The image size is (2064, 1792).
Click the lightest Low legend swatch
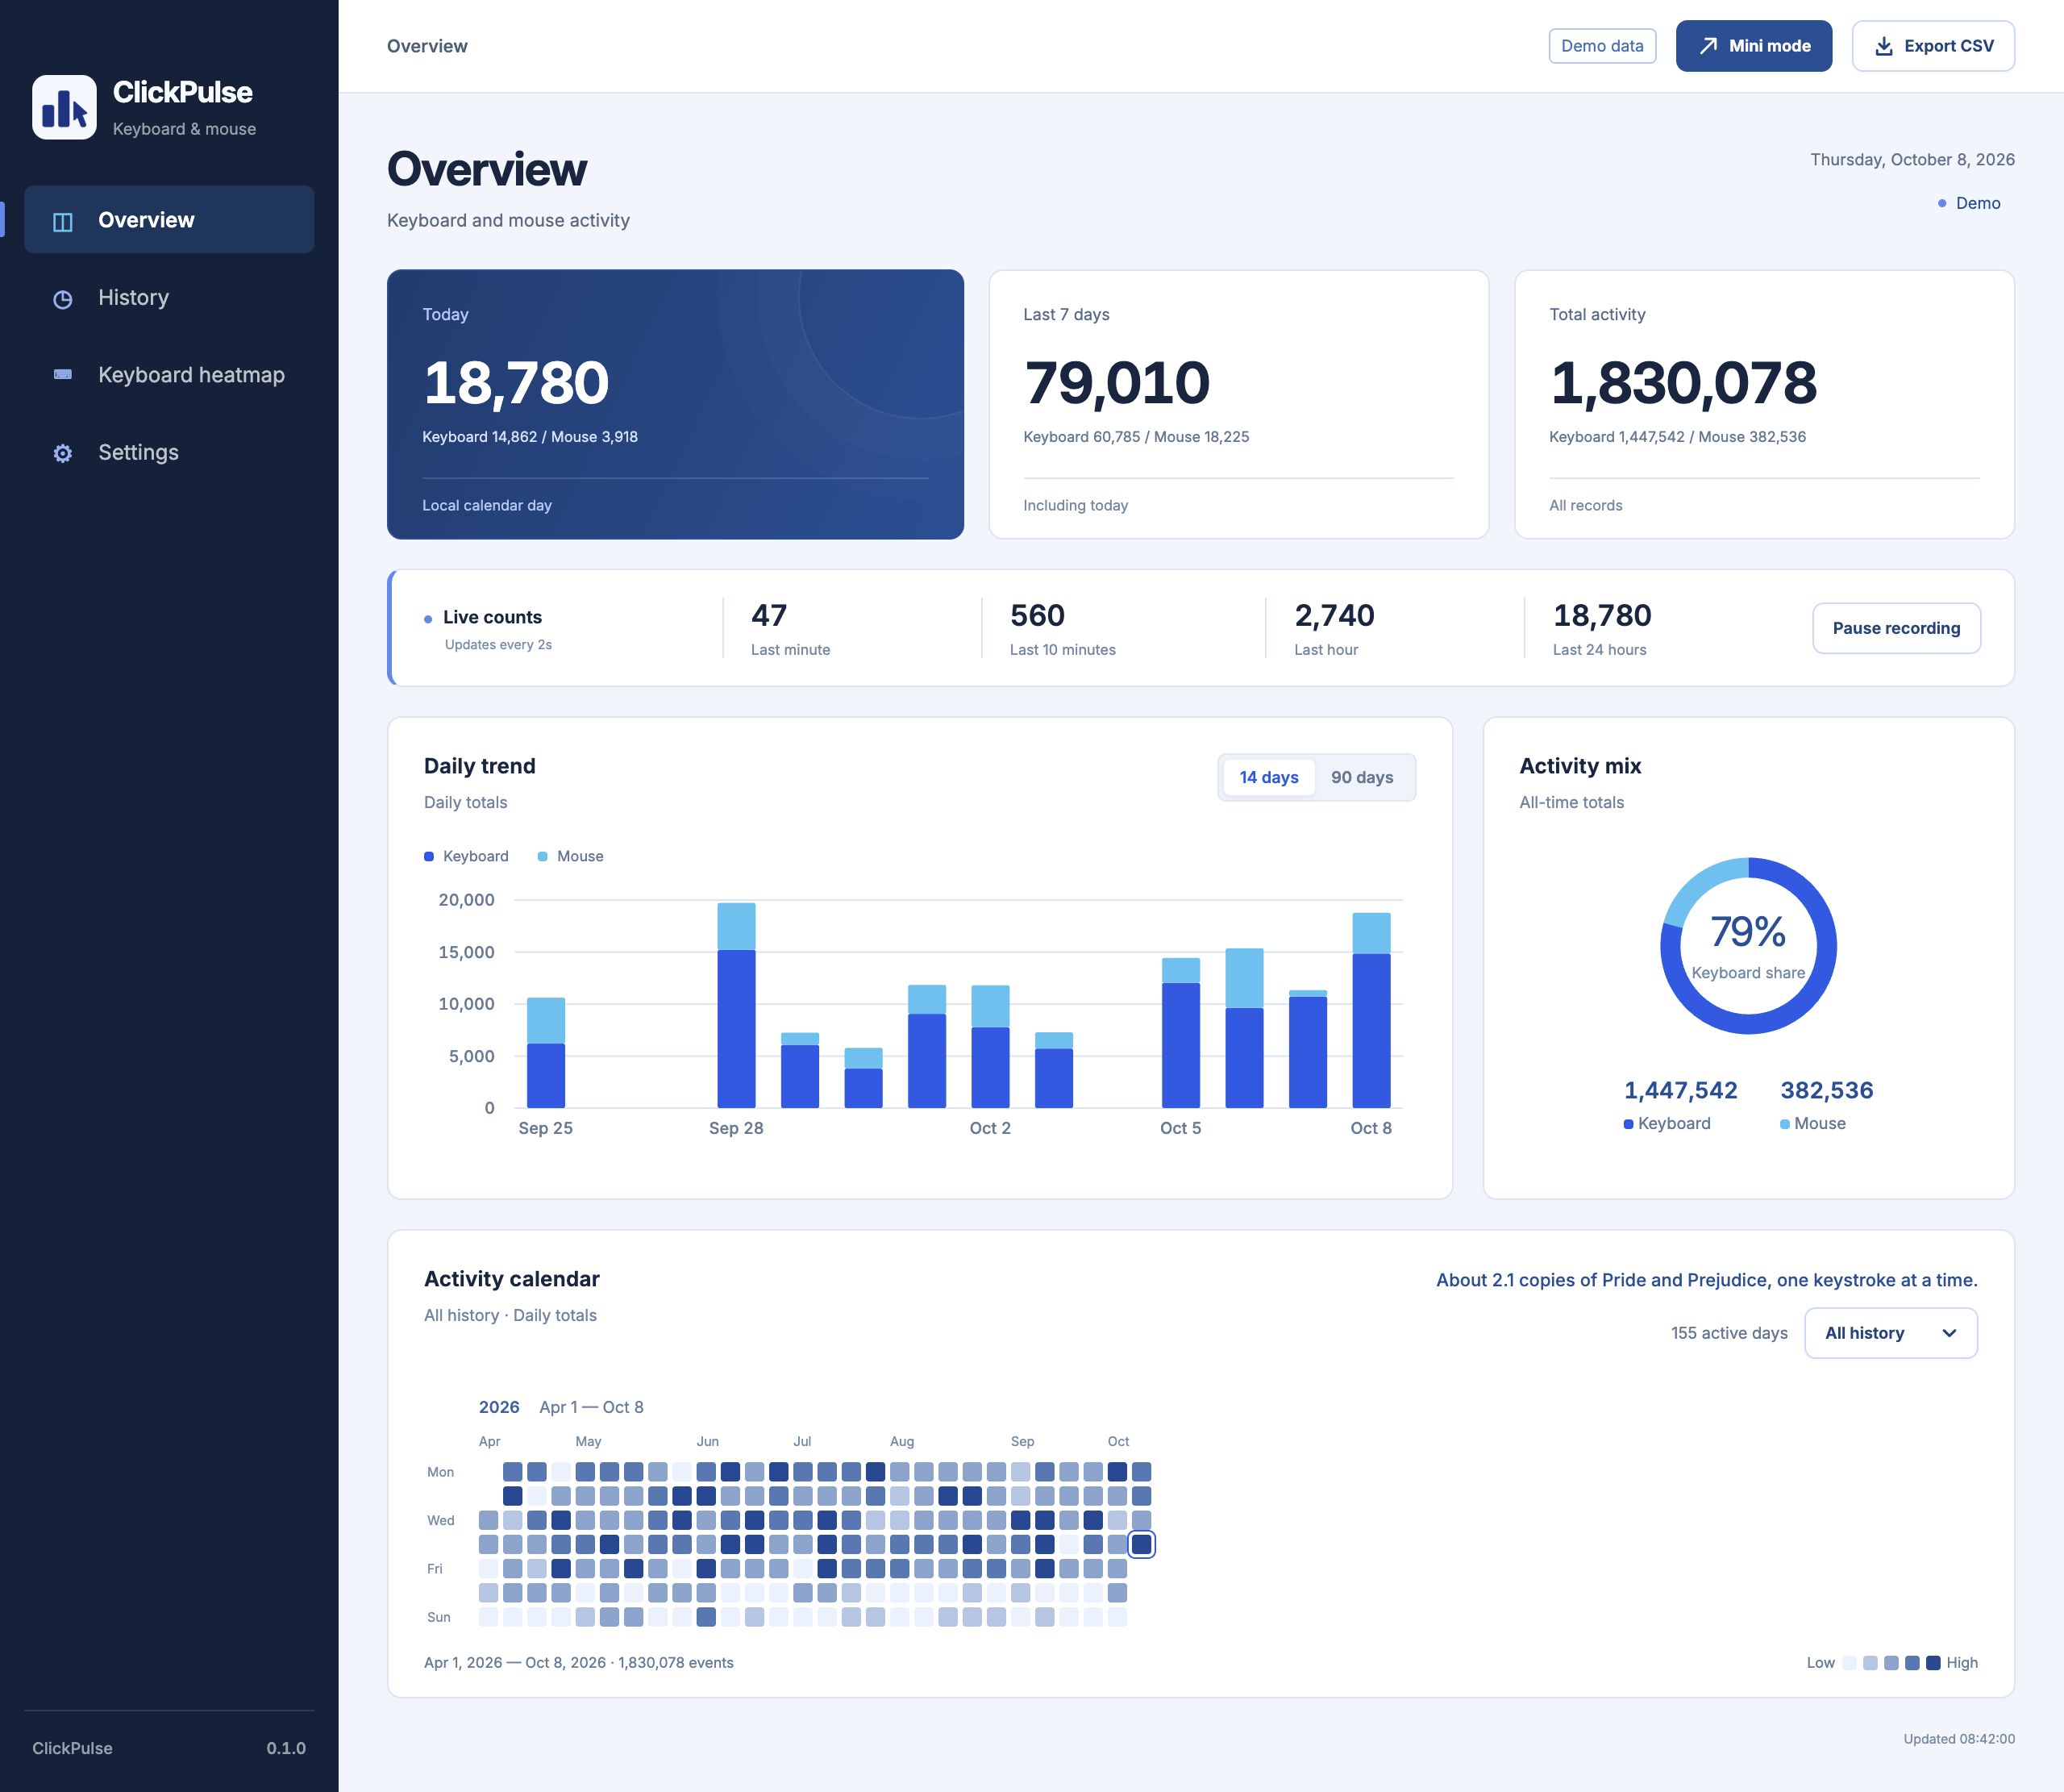pos(1849,1664)
